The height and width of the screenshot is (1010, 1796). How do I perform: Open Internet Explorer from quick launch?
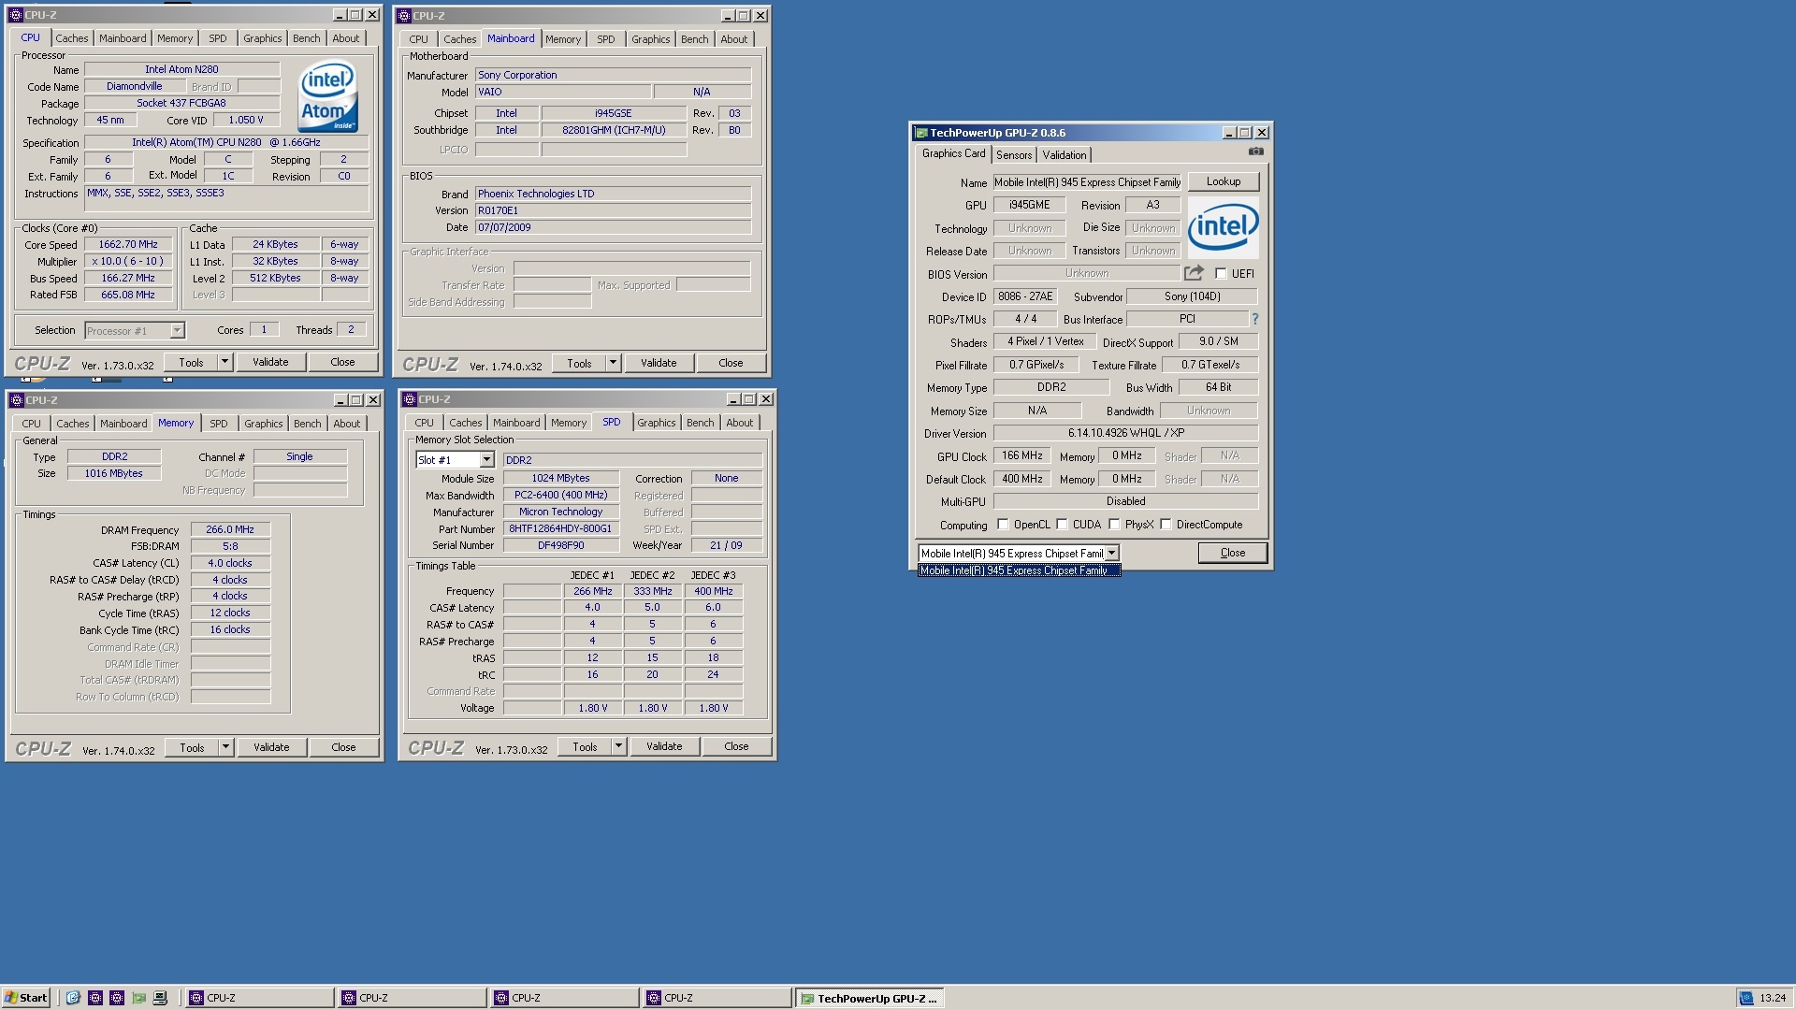[73, 998]
